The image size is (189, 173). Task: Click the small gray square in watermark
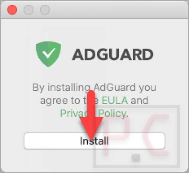136,158
